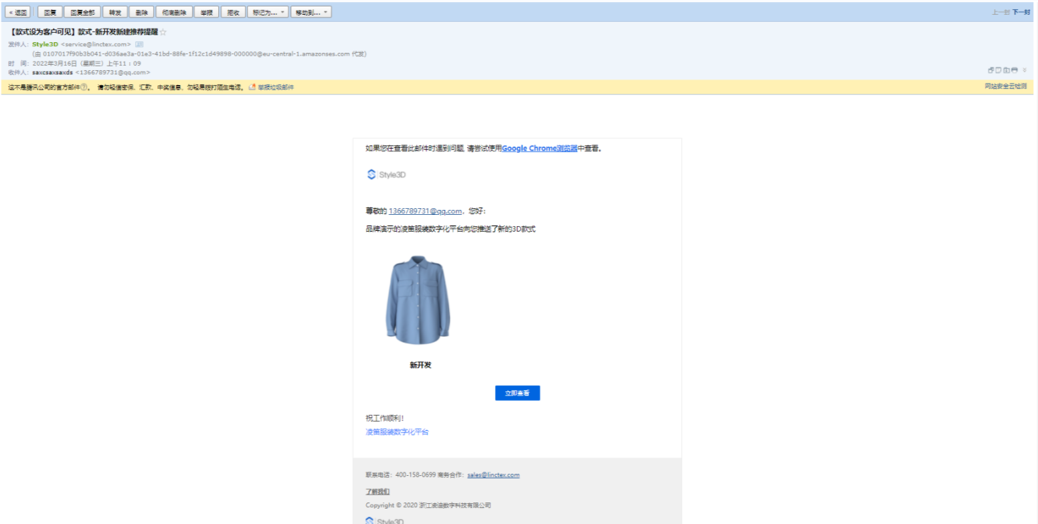Open the 移动到 (Move to) dropdown
Screen dimensions: 1038x524
tap(311, 12)
